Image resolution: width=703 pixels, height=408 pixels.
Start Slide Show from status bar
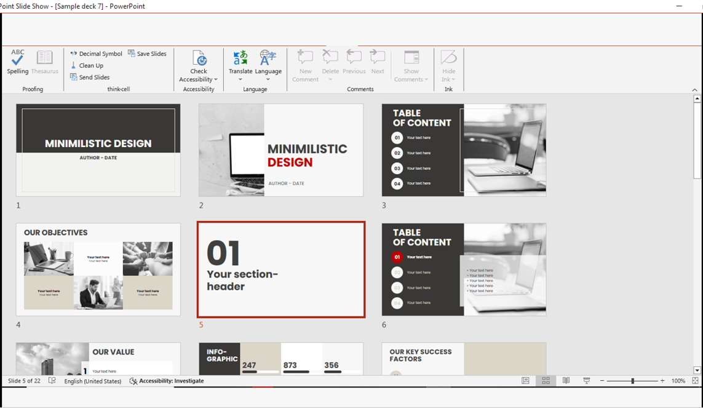pyautogui.click(x=586, y=381)
